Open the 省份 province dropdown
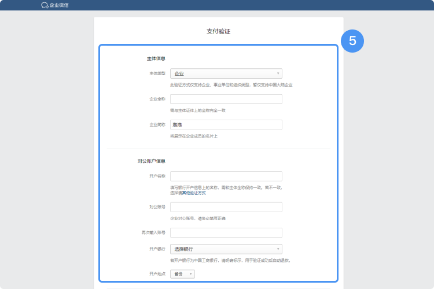Screen dimensions: 434x289 pyautogui.click(x=182, y=274)
